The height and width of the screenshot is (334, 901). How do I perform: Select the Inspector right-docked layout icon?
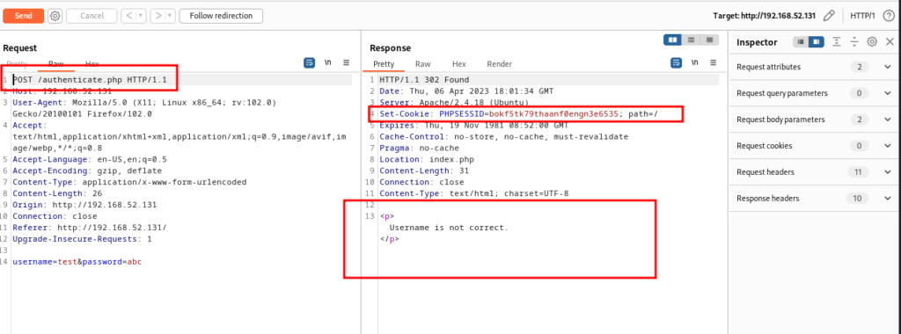click(x=817, y=42)
